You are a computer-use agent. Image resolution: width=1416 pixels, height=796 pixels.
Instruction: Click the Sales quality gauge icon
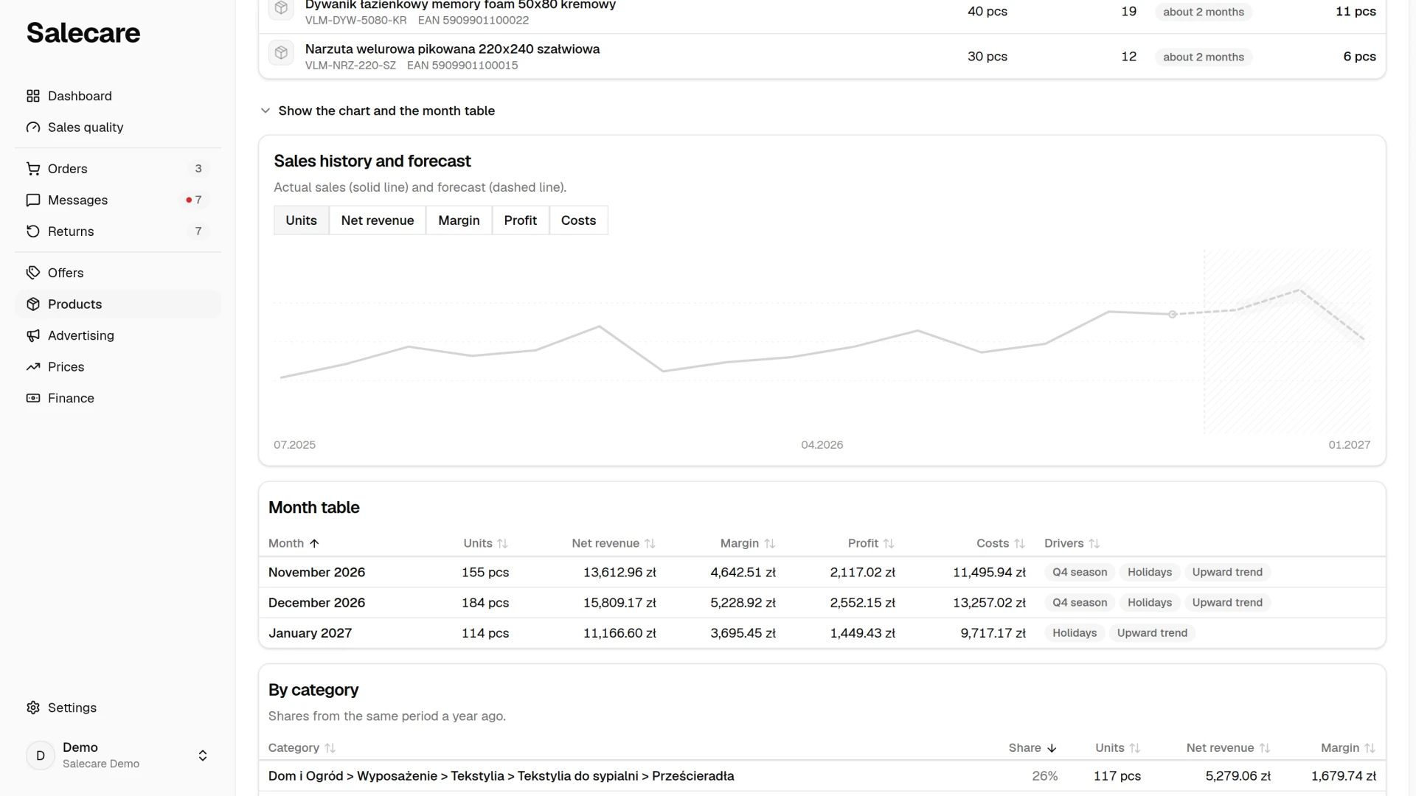[x=33, y=128]
